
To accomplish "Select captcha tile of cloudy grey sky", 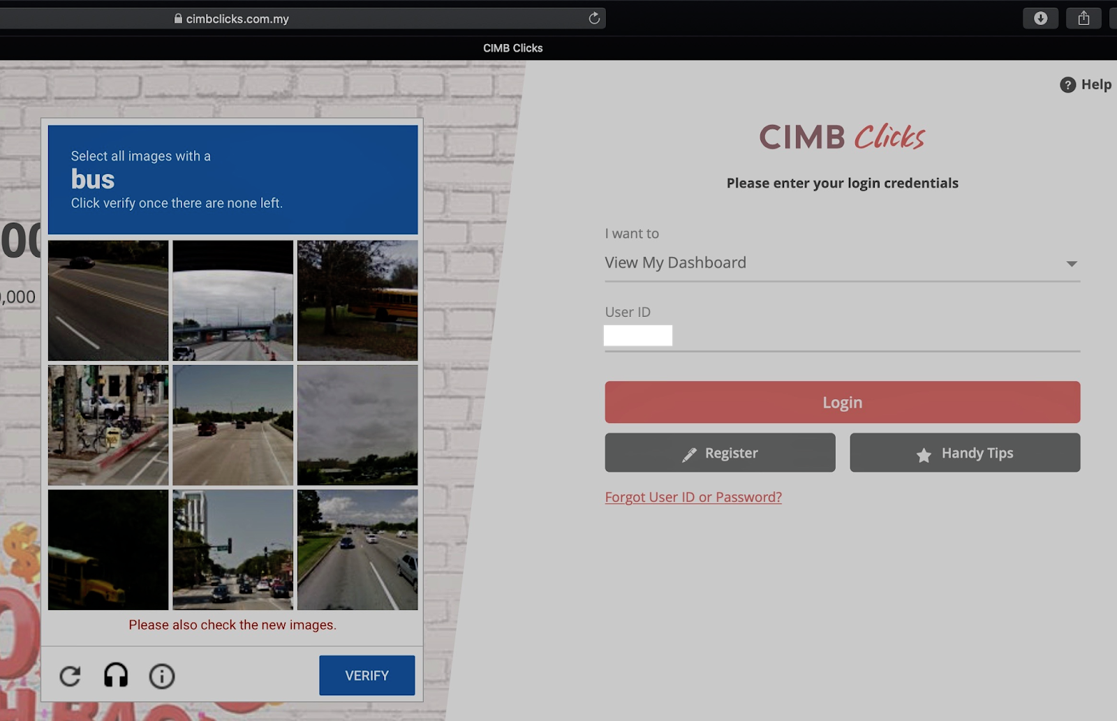I will point(357,425).
